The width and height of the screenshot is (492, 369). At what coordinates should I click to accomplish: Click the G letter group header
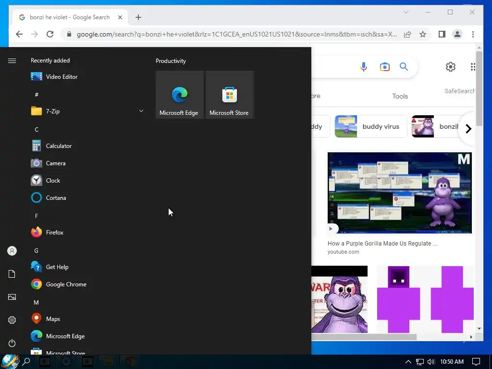(x=37, y=250)
